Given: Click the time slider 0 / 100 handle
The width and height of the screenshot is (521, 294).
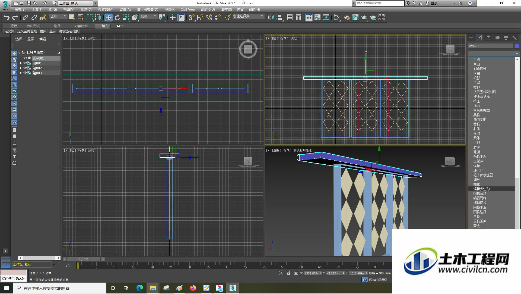Looking at the screenshot, I should [84, 259].
